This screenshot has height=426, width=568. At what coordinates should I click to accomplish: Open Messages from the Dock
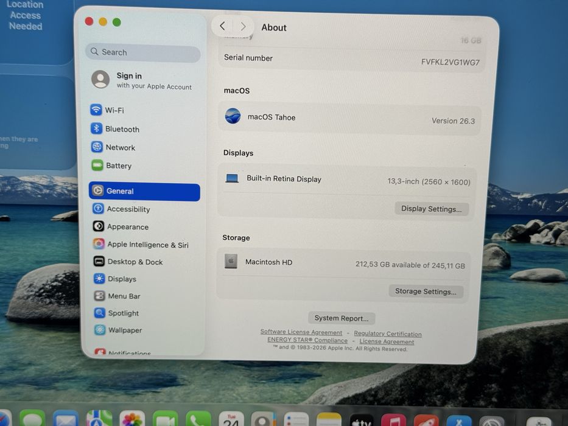(x=32, y=419)
